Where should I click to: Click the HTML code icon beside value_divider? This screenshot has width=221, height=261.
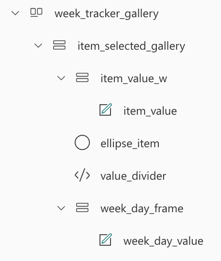pyautogui.click(x=82, y=175)
